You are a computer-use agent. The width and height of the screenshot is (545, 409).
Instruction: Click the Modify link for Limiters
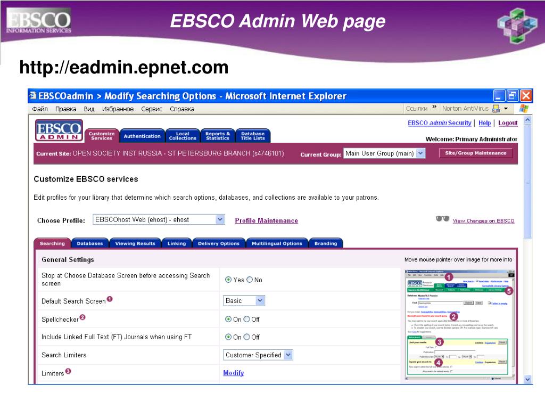(233, 373)
